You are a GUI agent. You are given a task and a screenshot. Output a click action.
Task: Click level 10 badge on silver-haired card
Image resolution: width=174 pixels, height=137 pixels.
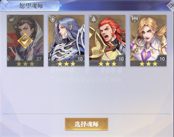pos(80,58)
